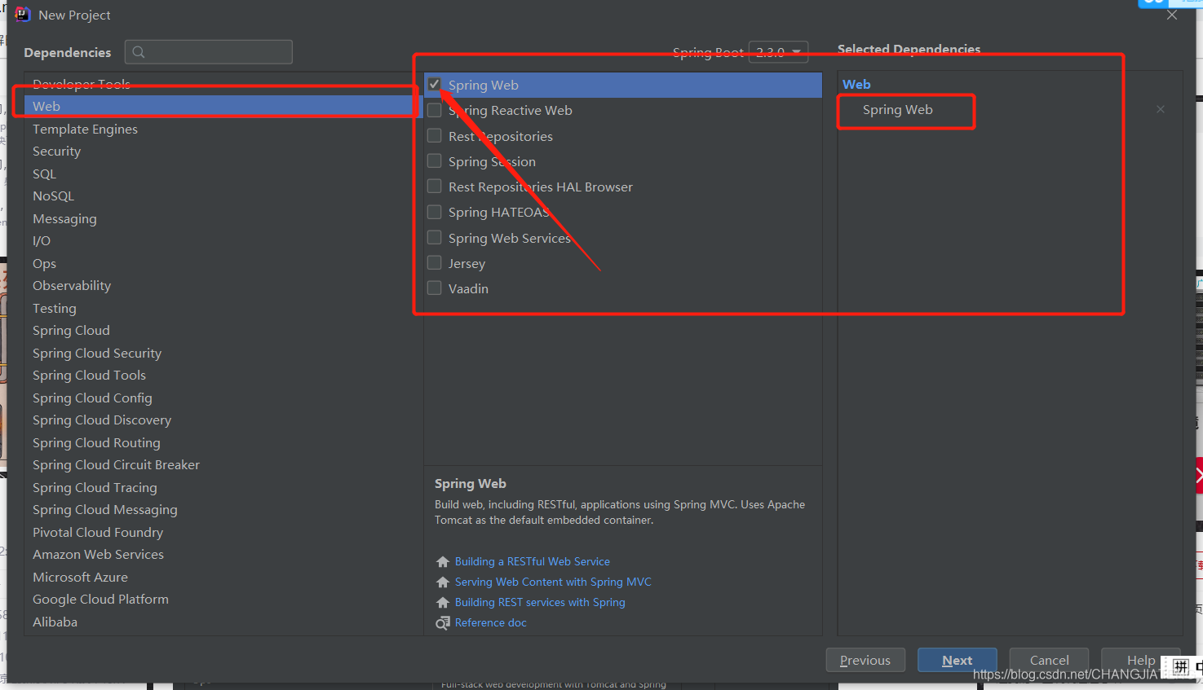1203x690 pixels.
Task: Go back with the Previous button
Action: (865, 660)
